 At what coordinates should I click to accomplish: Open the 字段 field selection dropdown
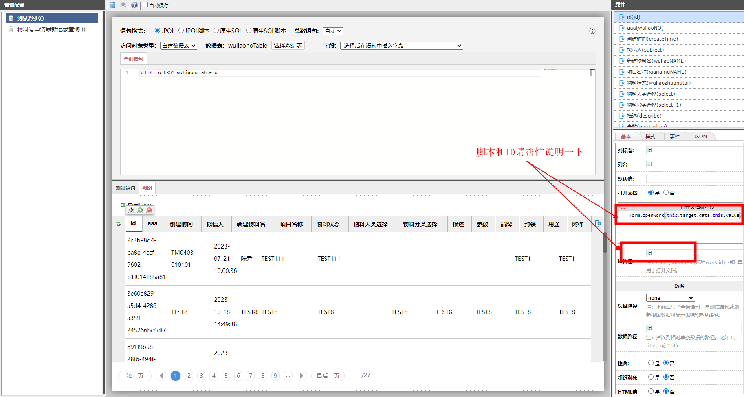(x=401, y=46)
